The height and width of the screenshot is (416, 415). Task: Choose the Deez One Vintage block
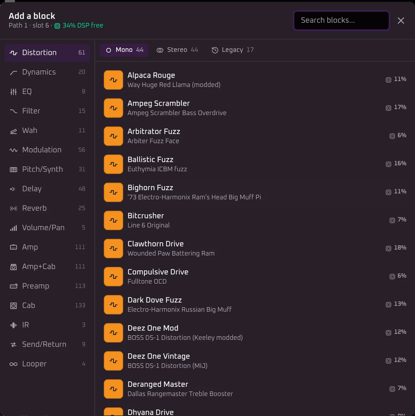(255, 361)
